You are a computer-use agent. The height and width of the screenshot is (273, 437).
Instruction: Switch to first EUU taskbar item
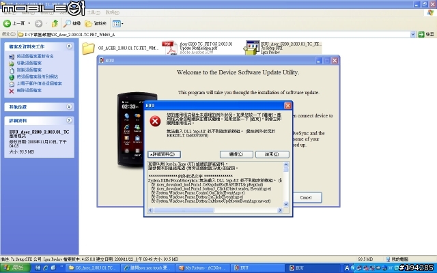[x=259, y=268]
